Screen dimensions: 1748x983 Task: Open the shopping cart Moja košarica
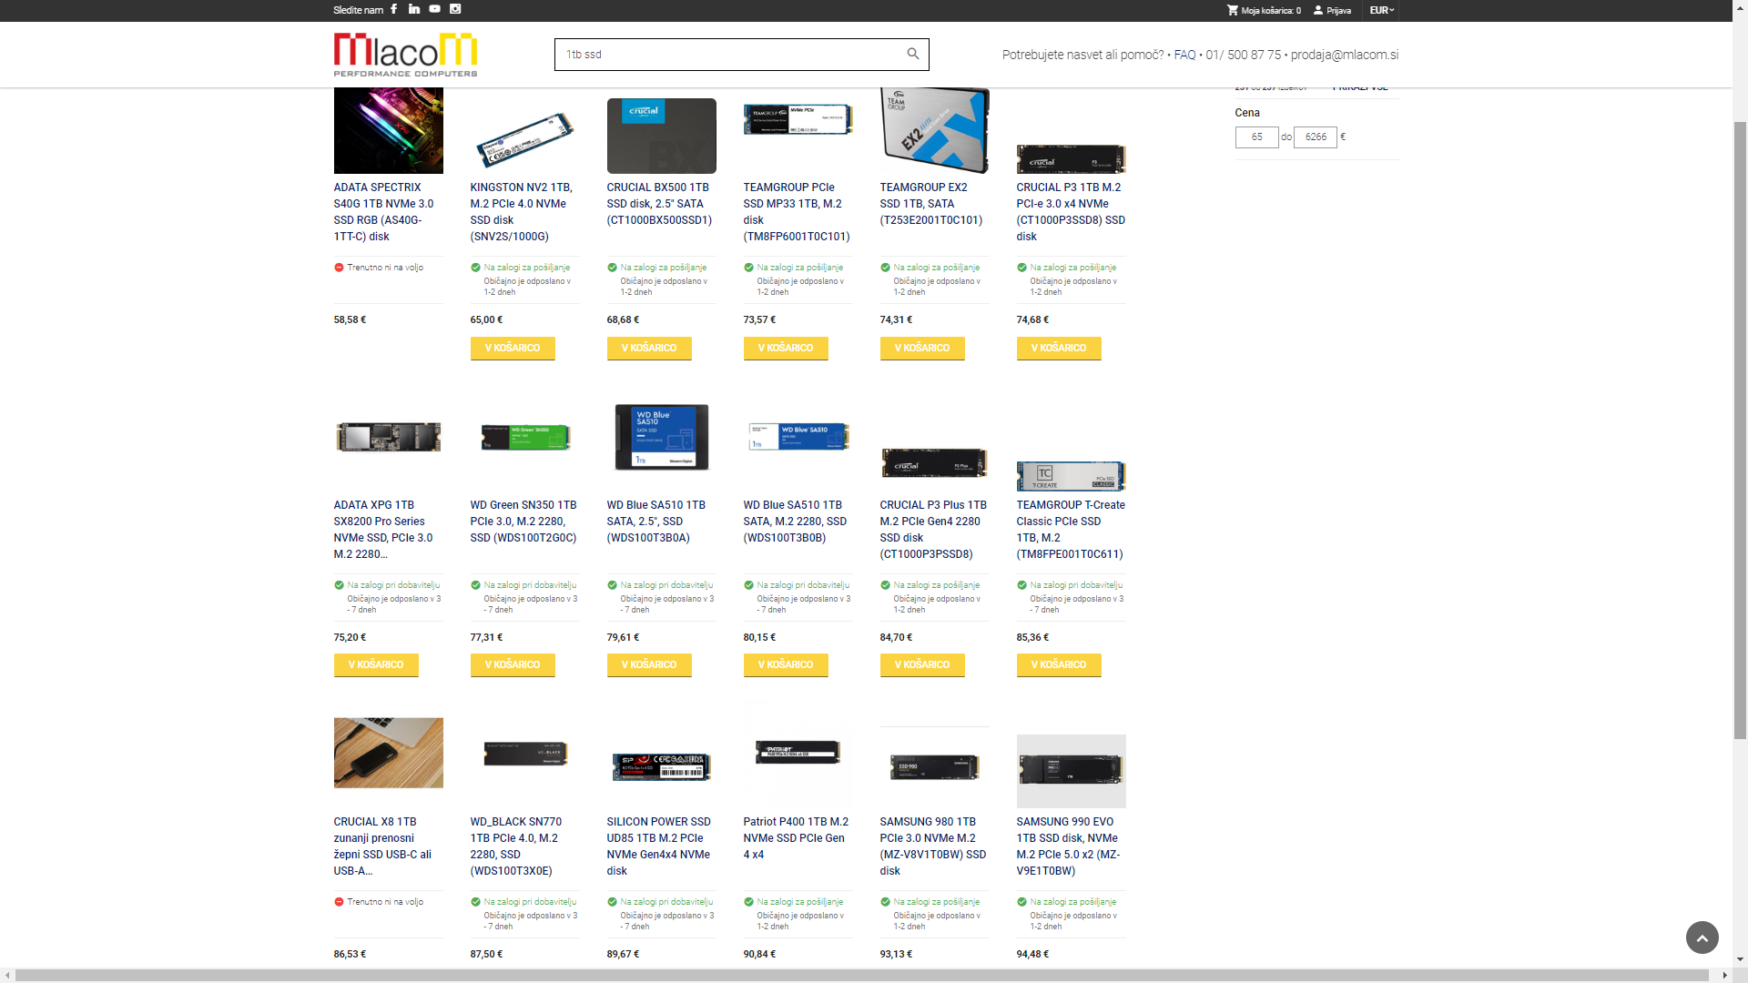[x=1264, y=11]
